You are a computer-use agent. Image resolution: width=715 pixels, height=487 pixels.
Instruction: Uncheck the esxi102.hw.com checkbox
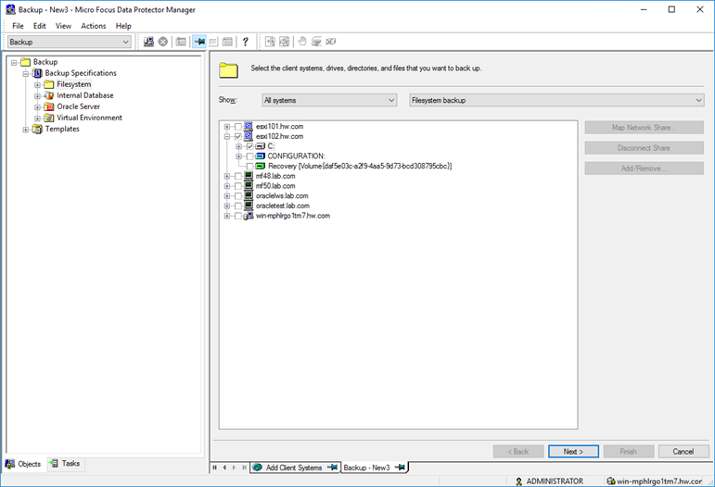pyautogui.click(x=238, y=136)
